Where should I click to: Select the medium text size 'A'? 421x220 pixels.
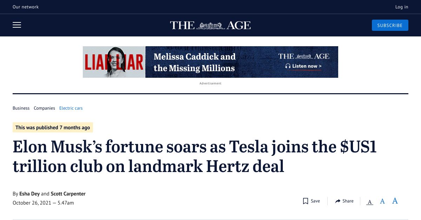tap(382, 201)
